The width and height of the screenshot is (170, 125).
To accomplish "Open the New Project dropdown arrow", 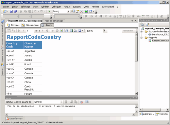I will click(x=8, y=11).
